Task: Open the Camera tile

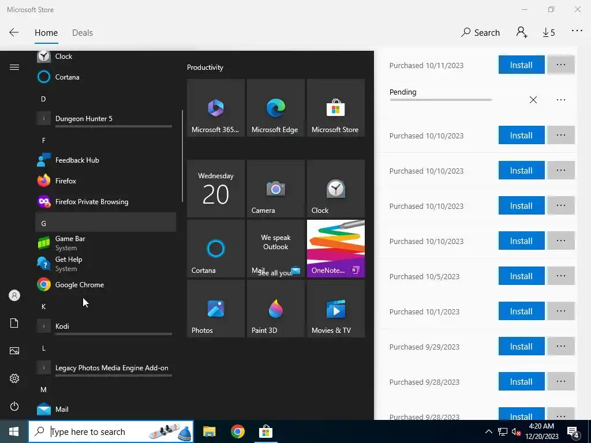Action: coord(275,189)
